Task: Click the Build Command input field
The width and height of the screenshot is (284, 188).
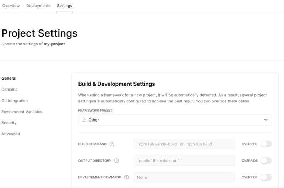Action: tap(184, 144)
